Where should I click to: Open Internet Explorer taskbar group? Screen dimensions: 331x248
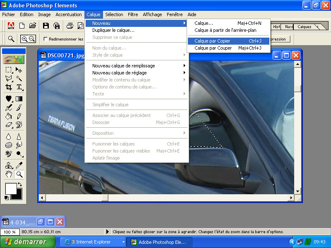pyautogui.click(x=93, y=242)
